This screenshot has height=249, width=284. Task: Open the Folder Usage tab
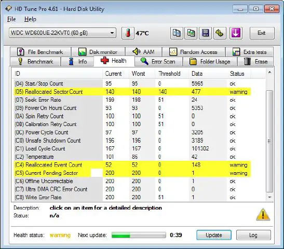[x=210, y=62]
